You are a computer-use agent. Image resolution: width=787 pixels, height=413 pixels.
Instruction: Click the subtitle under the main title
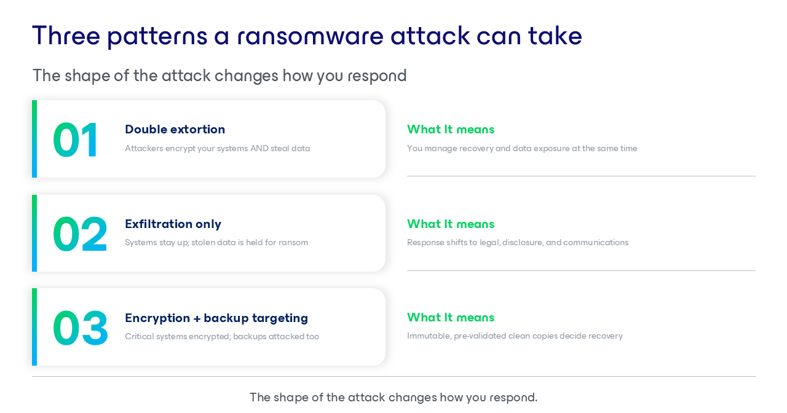(x=219, y=76)
